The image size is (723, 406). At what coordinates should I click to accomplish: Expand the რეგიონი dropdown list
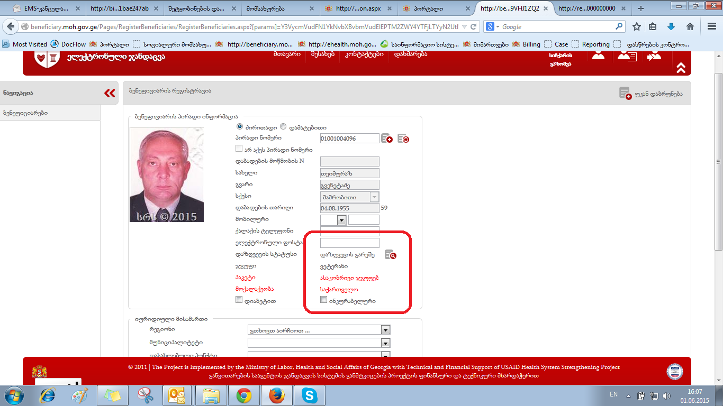pyautogui.click(x=385, y=330)
